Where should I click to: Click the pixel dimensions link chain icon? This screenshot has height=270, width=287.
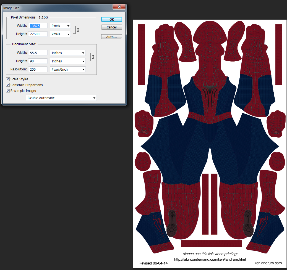coord(78,30)
